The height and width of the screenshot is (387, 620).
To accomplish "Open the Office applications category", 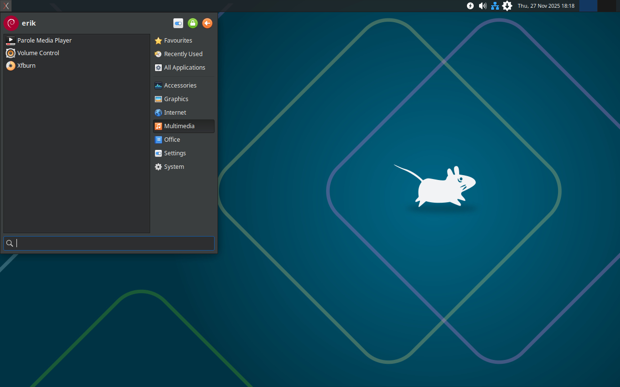I will click(172, 139).
